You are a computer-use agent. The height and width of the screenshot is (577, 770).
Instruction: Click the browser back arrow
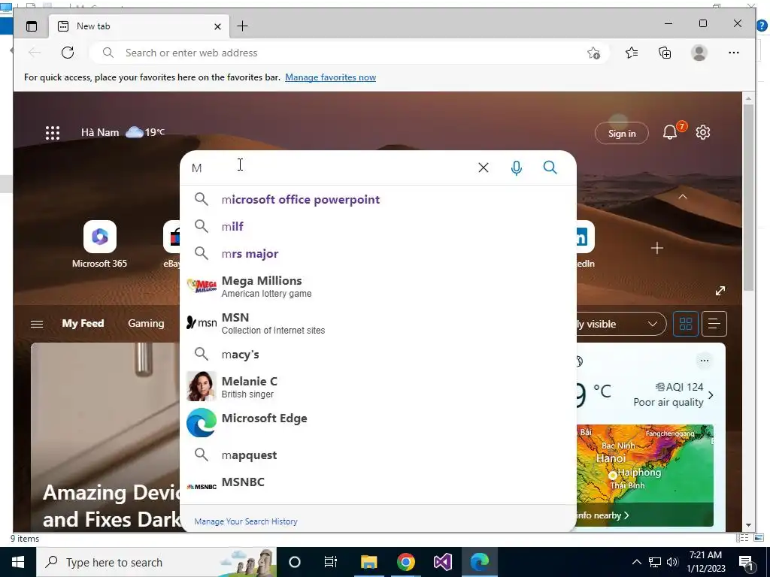(x=35, y=53)
